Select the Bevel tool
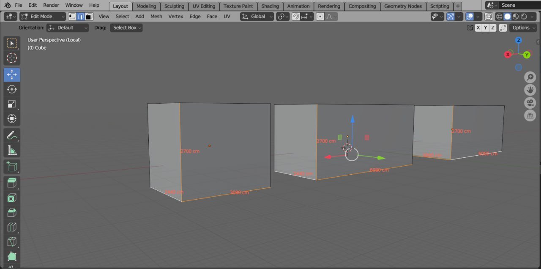The width and height of the screenshot is (541, 269). tap(12, 213)
